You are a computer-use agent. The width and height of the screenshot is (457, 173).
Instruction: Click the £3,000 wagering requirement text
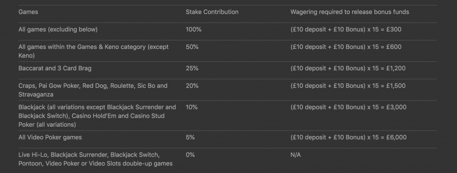click(x=348, y=107)
